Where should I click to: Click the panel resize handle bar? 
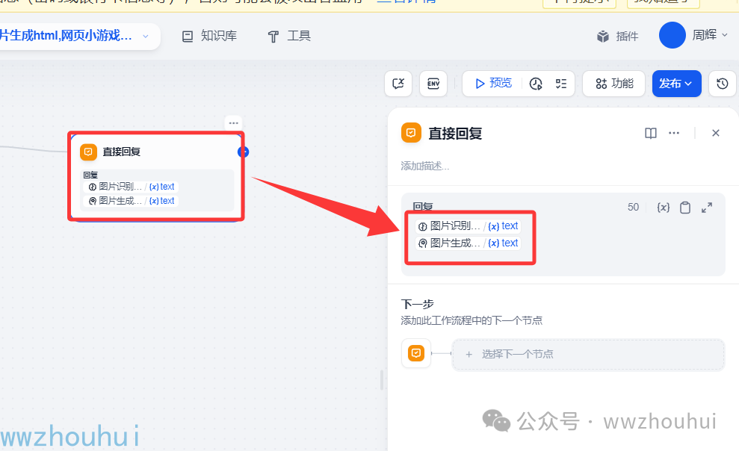[x=382, y=380]
